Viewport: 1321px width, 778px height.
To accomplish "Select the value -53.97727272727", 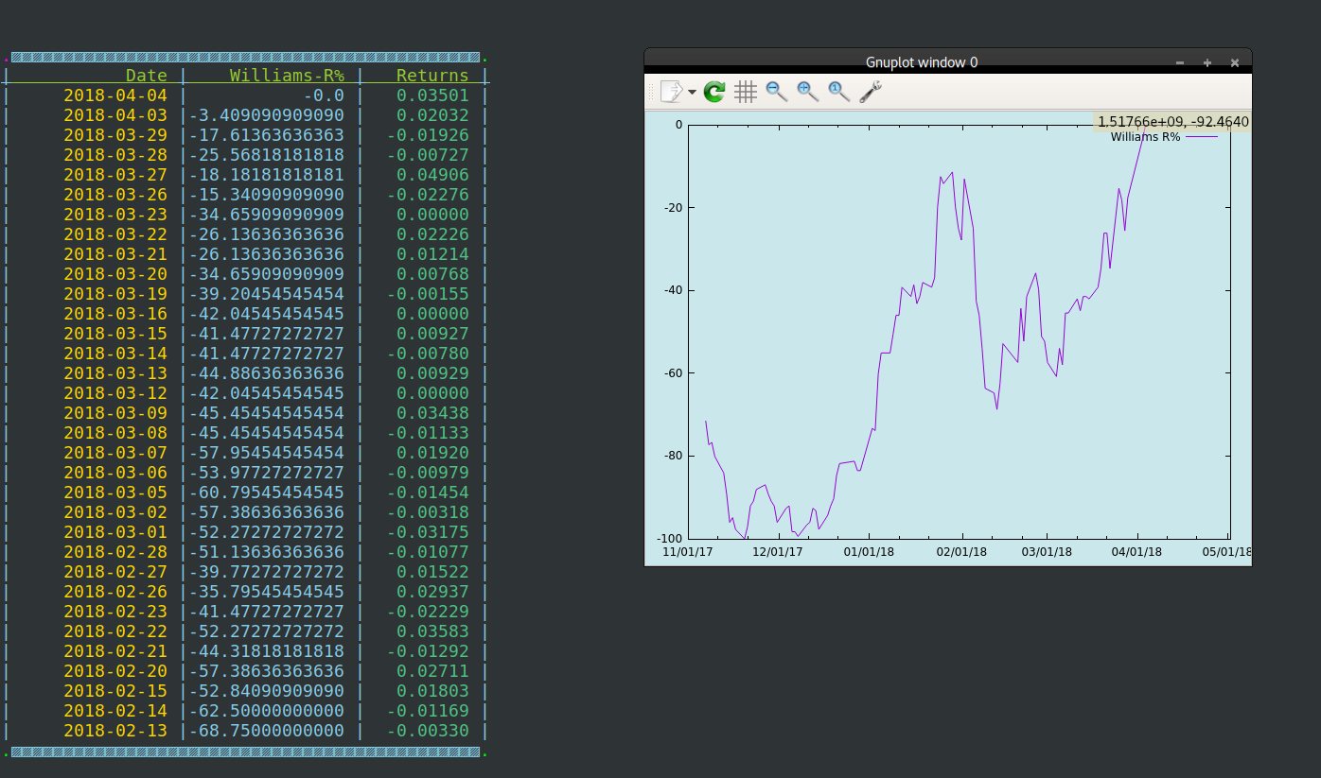I will pyautogui.click(x=267, y=473).
